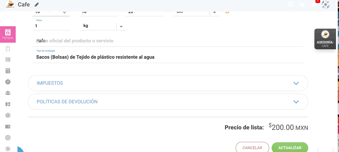The width and height of the screenshot is (339, 152).
Task: Open the customers group icon in sidebar
Action: 8,93
